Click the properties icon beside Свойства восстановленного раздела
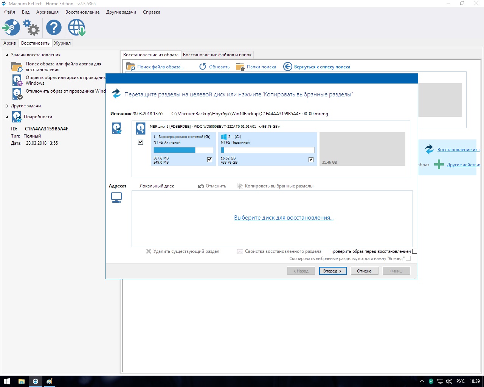Viewport: 484px width, 387px height. click(x=240, y=251)
